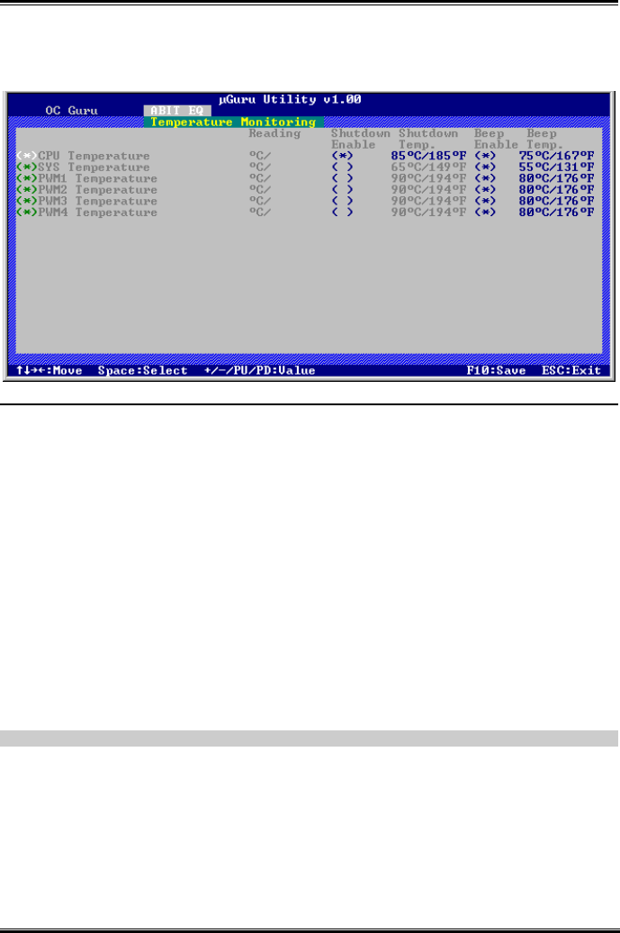Screen dimensions: 620x933
Task: Select PWM2 shutdown temp 90°C/194°F
Action: 428,190
